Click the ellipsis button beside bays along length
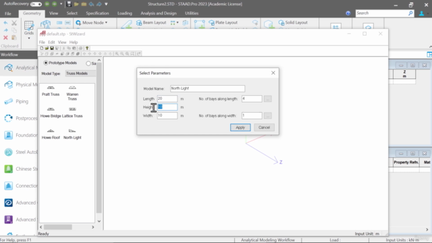This screenshot has height=243, width=432. [x=267, y=99]
